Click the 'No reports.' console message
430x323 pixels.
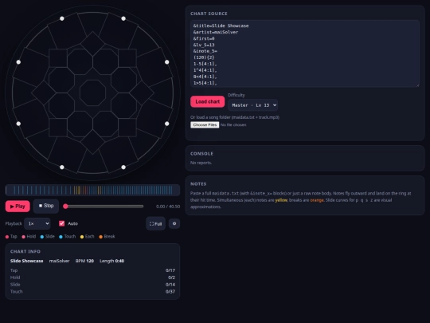click(x=201, y=163)
